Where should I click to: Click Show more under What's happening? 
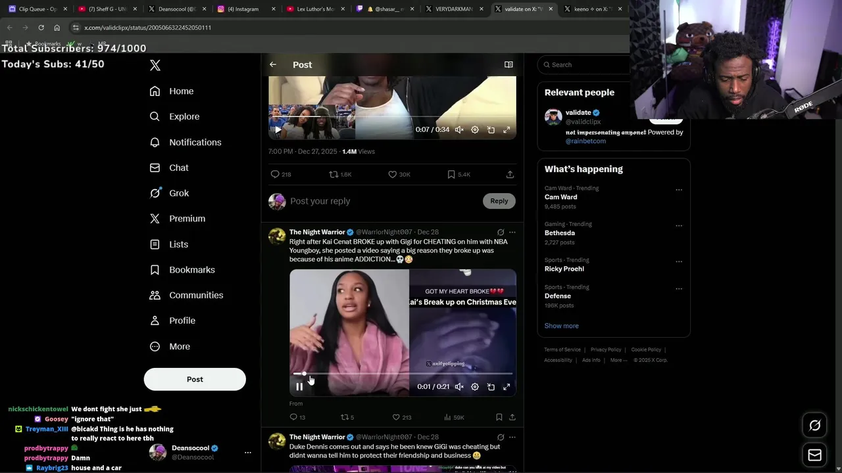(x=561, y=326)
